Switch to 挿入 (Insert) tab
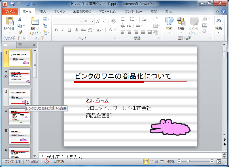229x167 pixels. (43, 12)
